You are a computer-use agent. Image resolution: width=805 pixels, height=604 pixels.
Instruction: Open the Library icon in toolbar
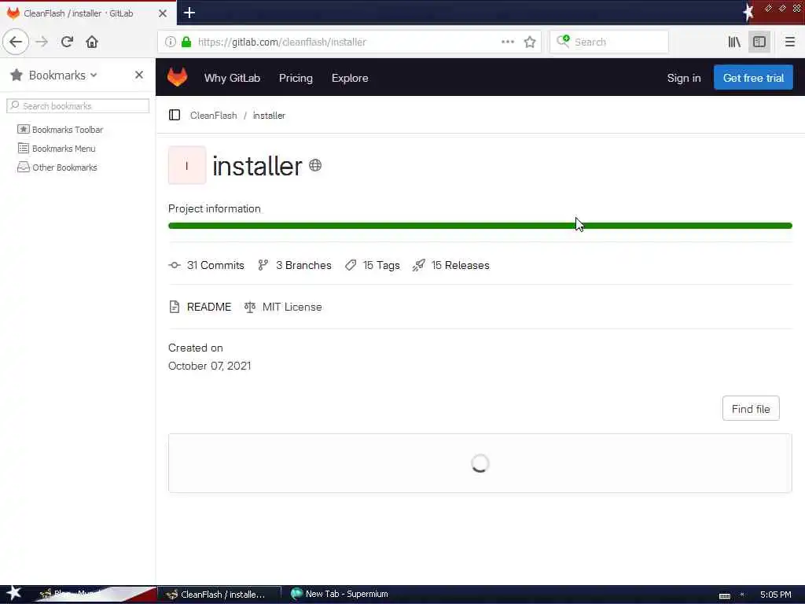(x=734, y=42)
